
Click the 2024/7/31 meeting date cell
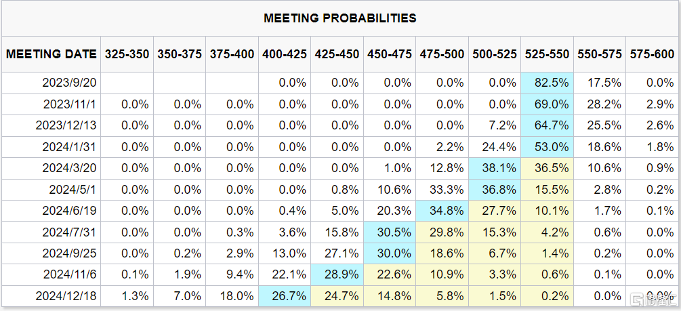[x=70, y=232]
